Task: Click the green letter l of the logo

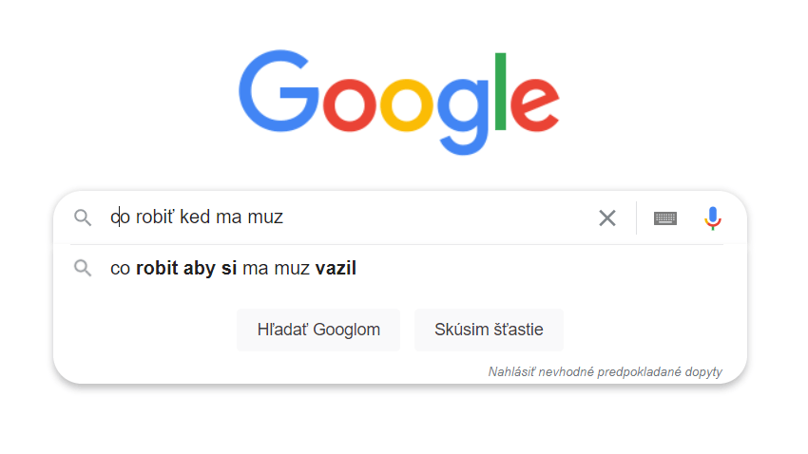Action: click(500, 91)
